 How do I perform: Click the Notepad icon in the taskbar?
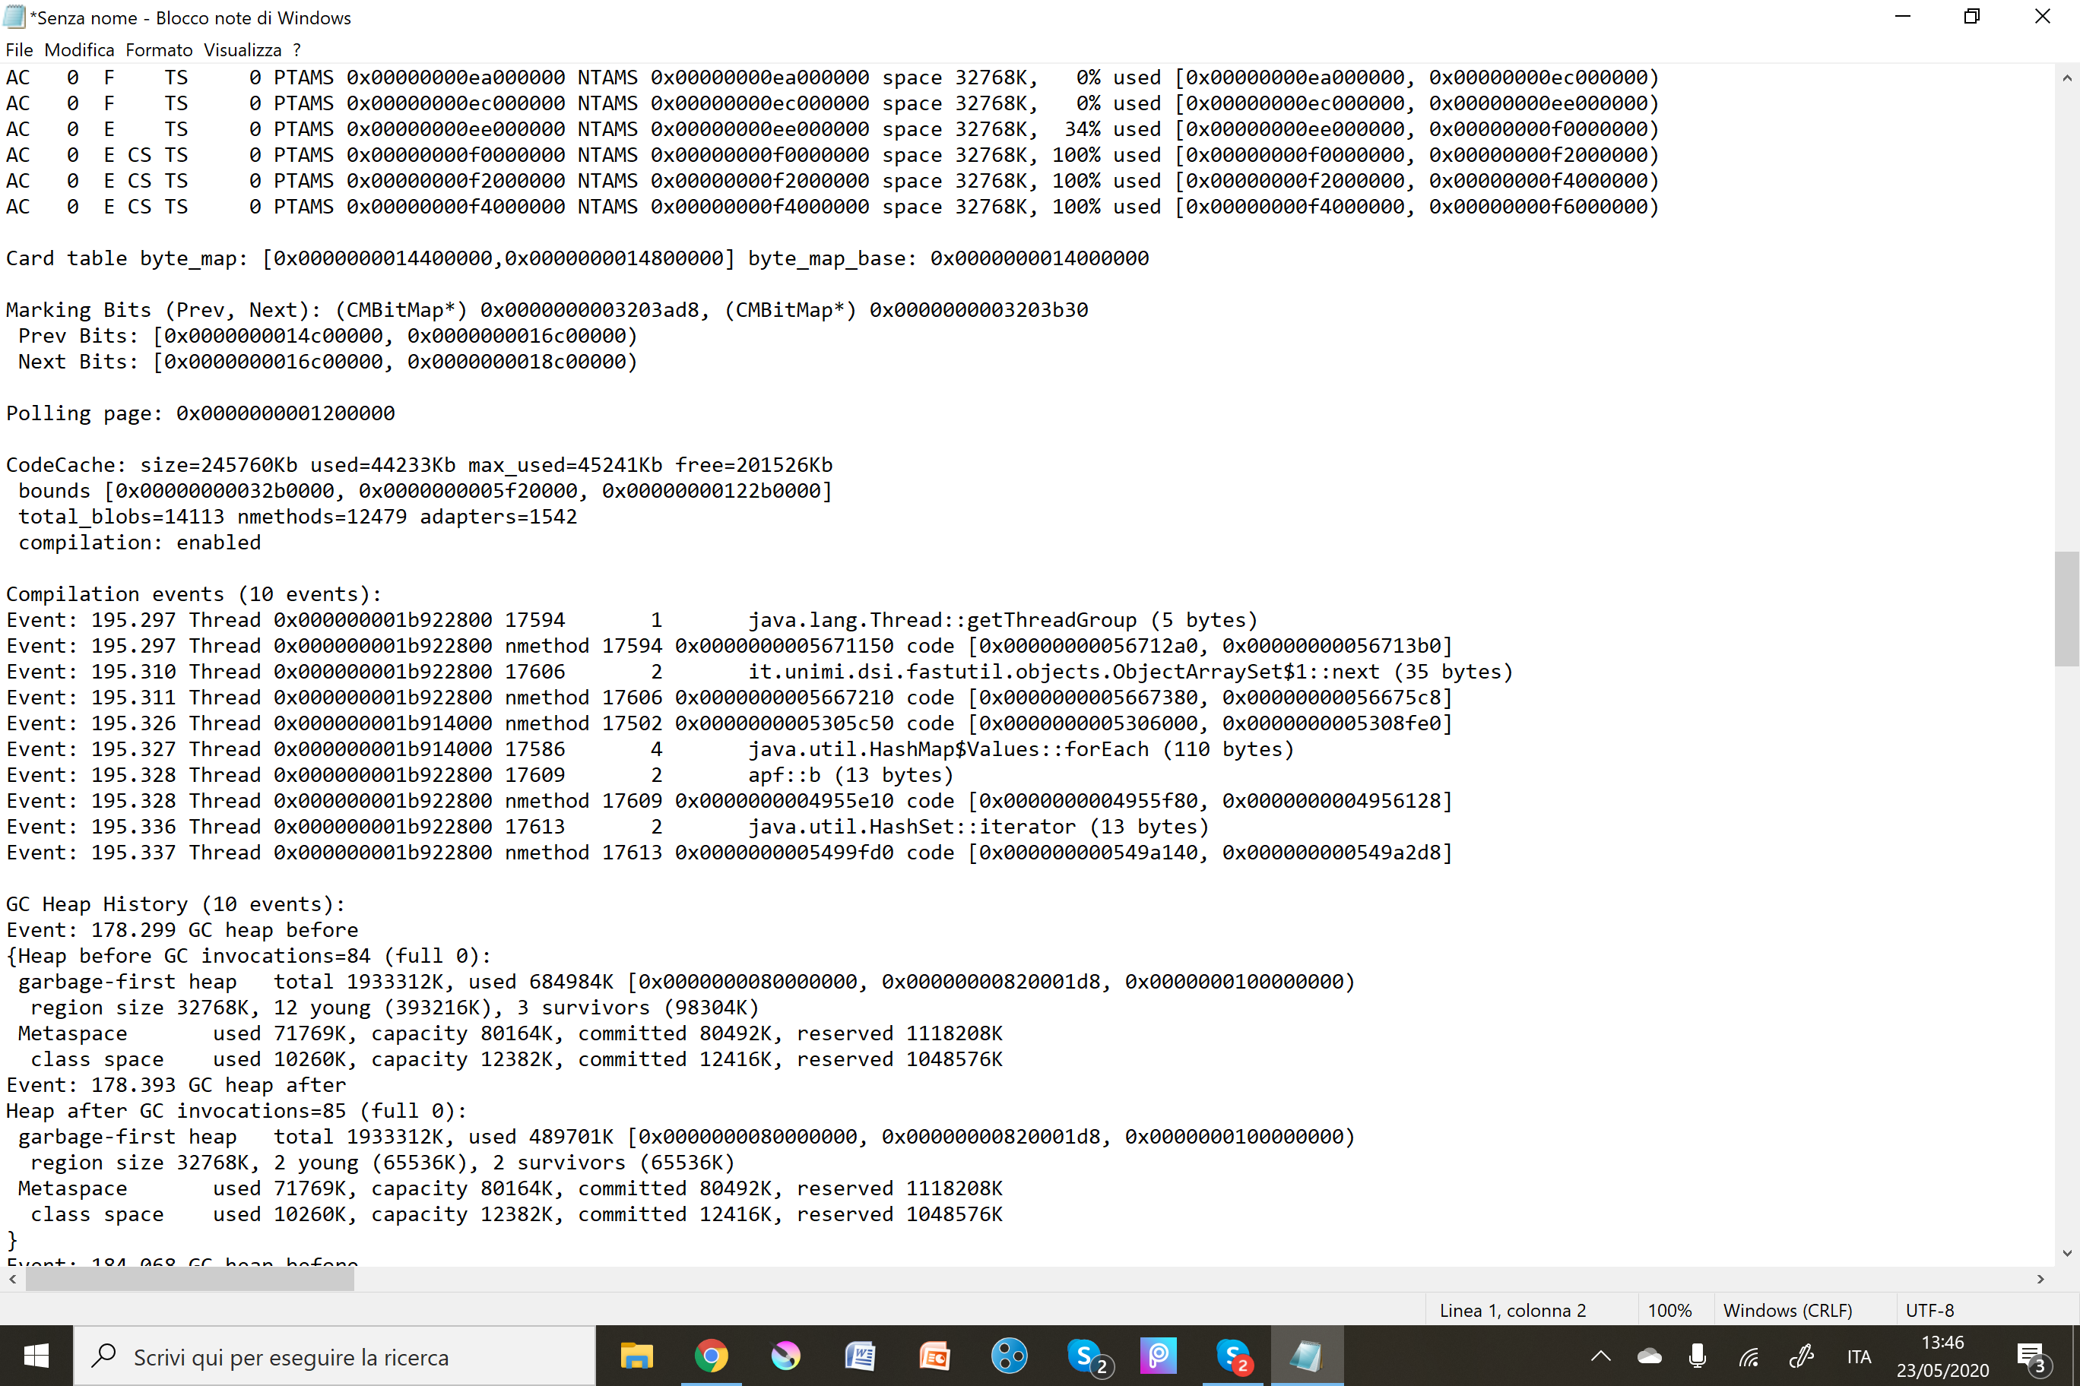click(1307, 1355)
